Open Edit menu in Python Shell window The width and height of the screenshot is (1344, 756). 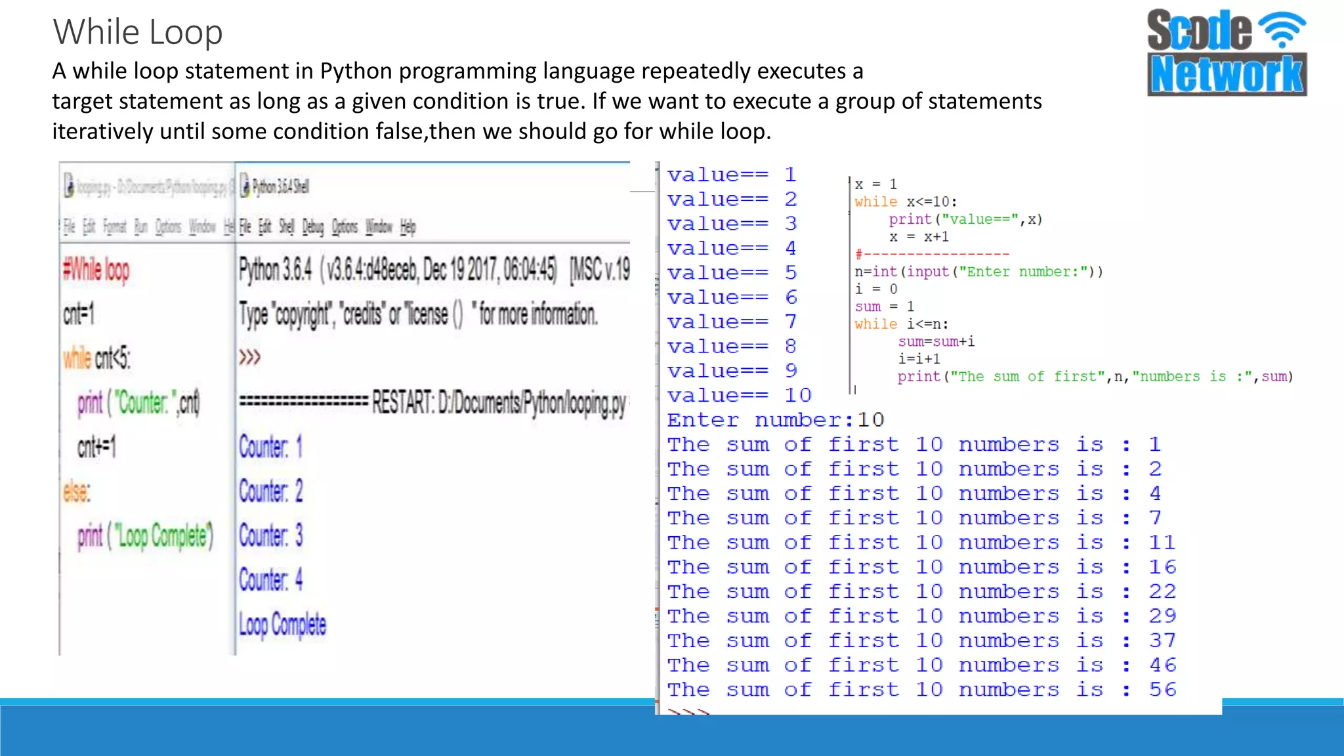pos(264,227)
